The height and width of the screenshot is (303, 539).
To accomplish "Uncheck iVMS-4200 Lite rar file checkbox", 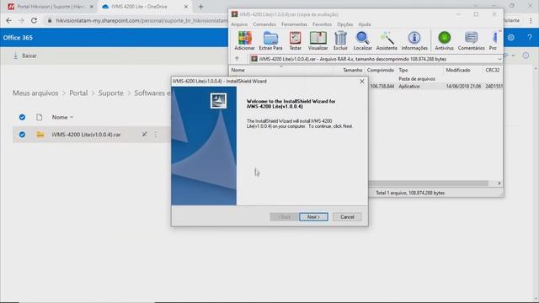I will click(x=22, y=135).
